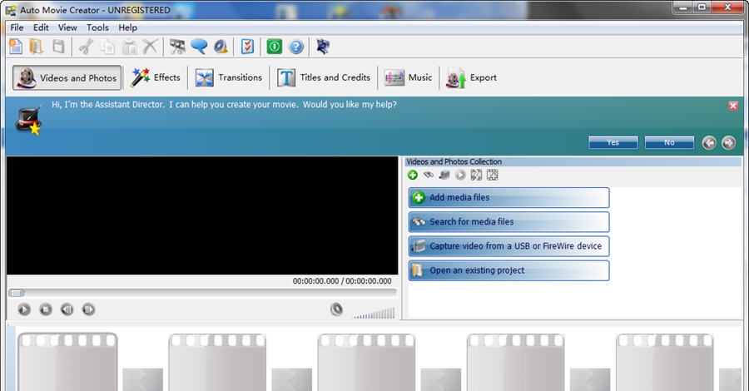
Task: Click the film frame arrows icon in collection toolbar
Action: tap(476, 176)
